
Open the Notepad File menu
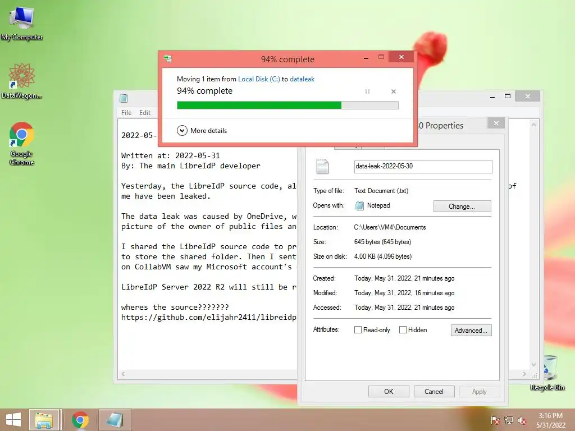point(126,113)
